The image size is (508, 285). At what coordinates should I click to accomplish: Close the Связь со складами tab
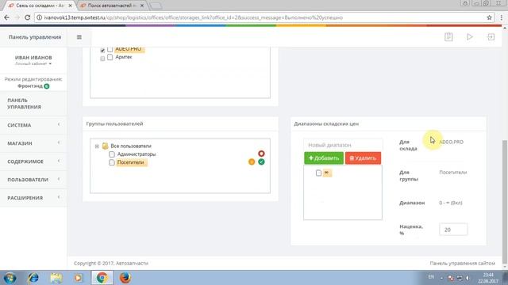(70, 6)
